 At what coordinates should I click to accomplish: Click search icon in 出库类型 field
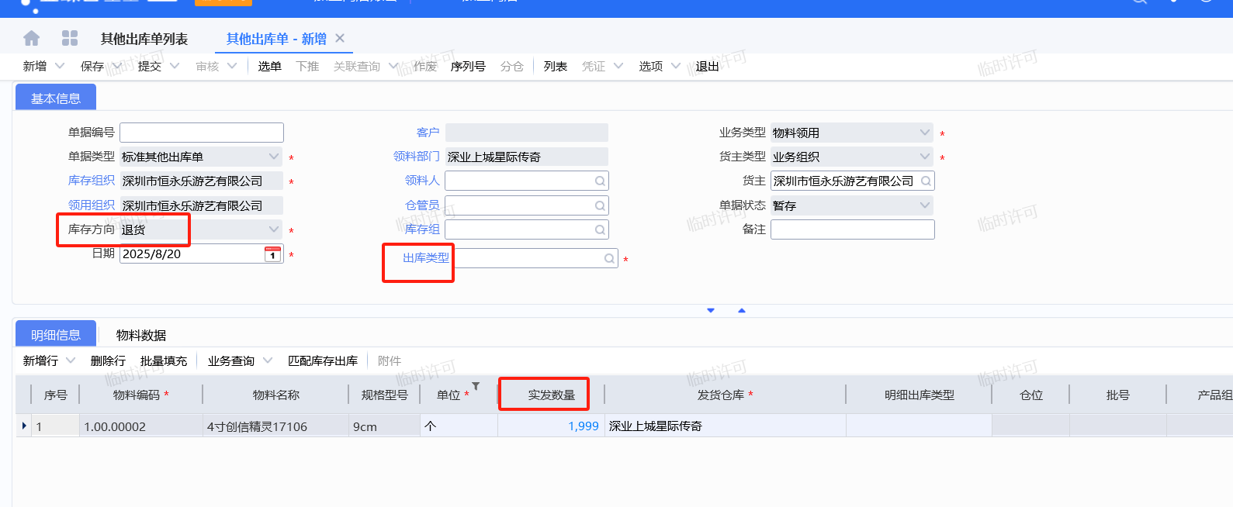(x=609, y=259)
